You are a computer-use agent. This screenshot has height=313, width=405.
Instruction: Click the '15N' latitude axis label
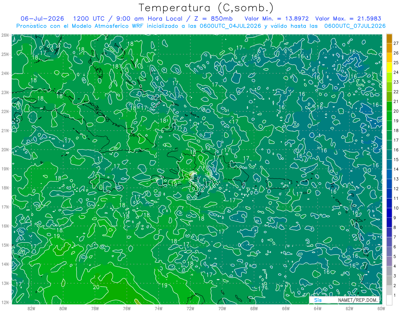point(5,245)
